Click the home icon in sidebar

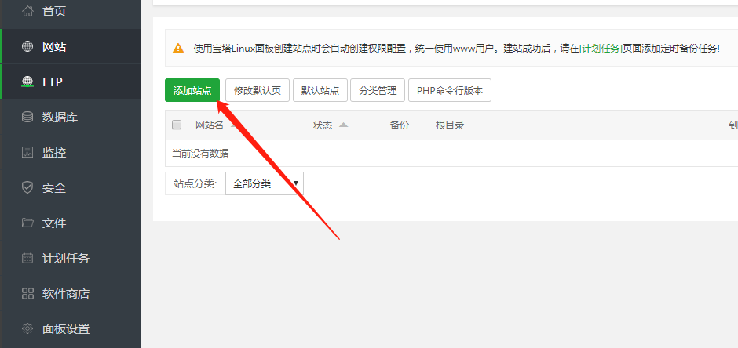[27, 12]
